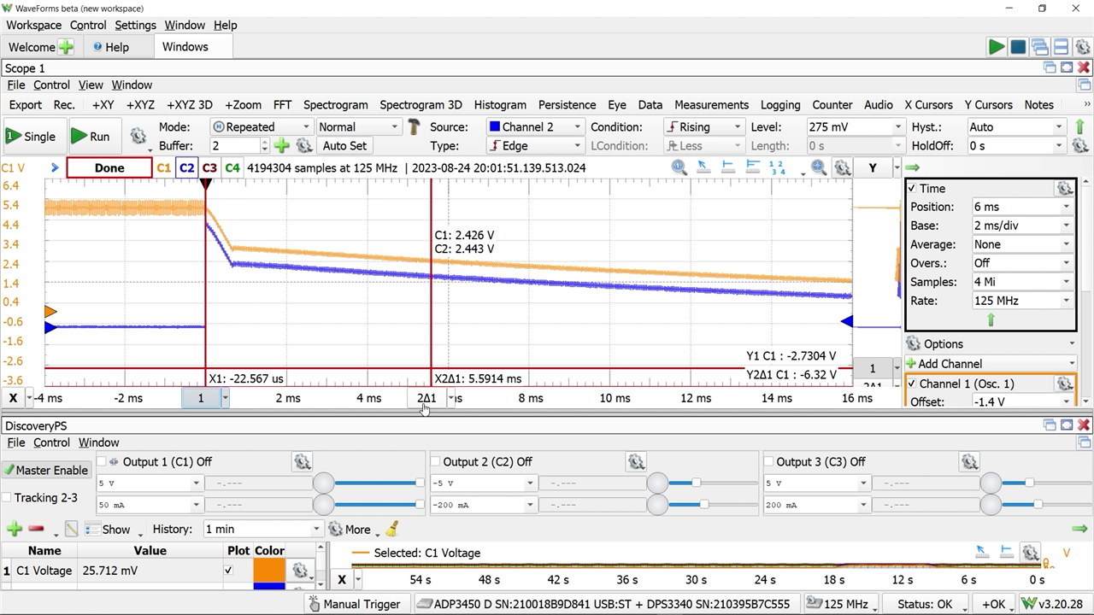Open the Mode Repeated dropdown

pyautogui.click(x=261, y=127)
